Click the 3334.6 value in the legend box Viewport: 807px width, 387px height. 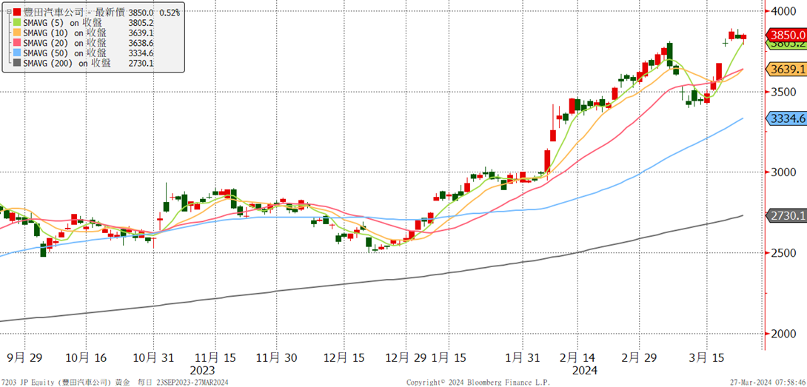141,53
